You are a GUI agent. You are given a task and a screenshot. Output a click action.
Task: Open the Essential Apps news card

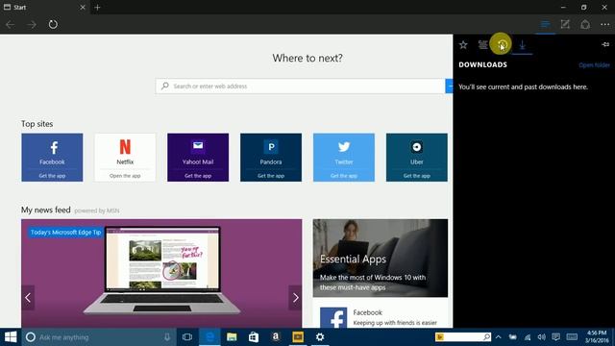coord(381,259)
